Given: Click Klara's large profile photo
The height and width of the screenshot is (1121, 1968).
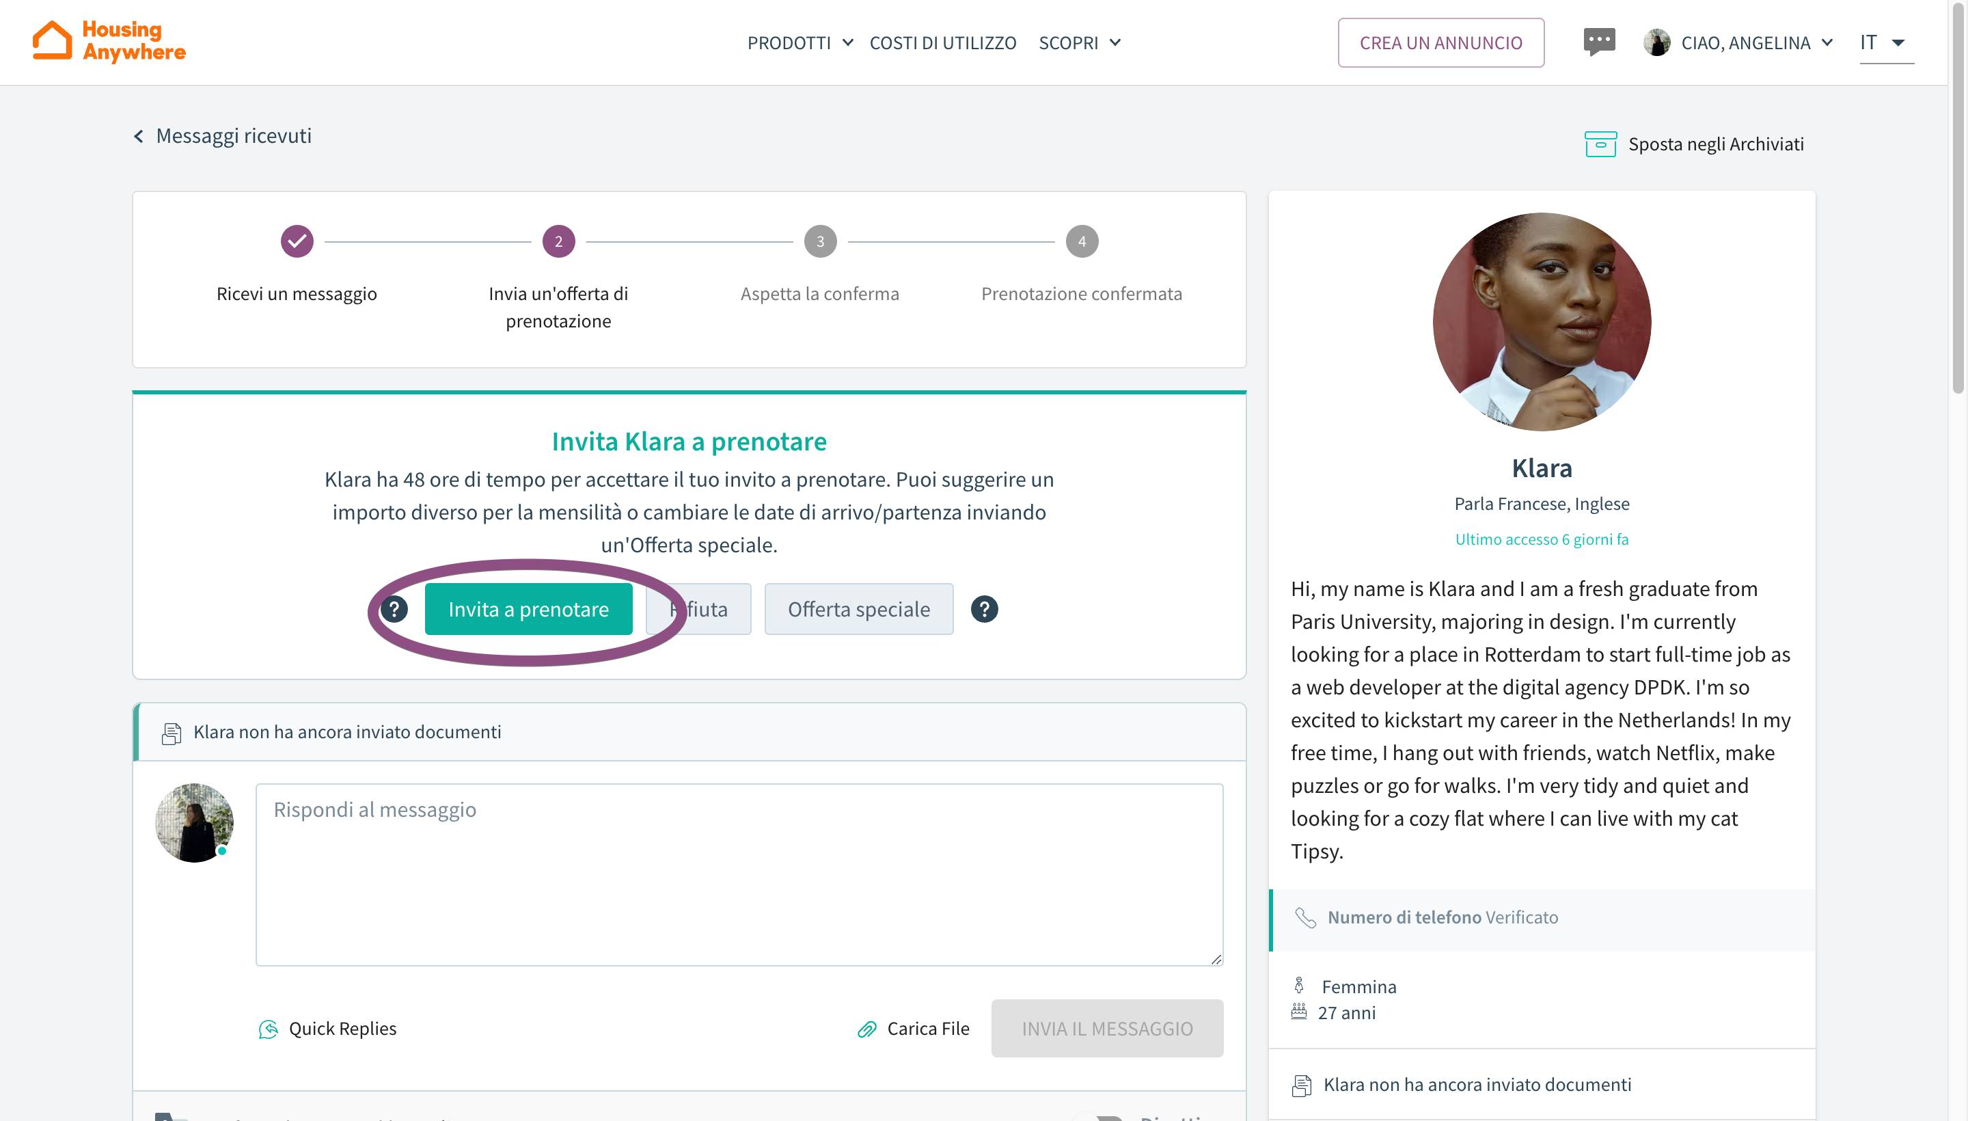Looking at the screenshot, I should [1541, 322].
